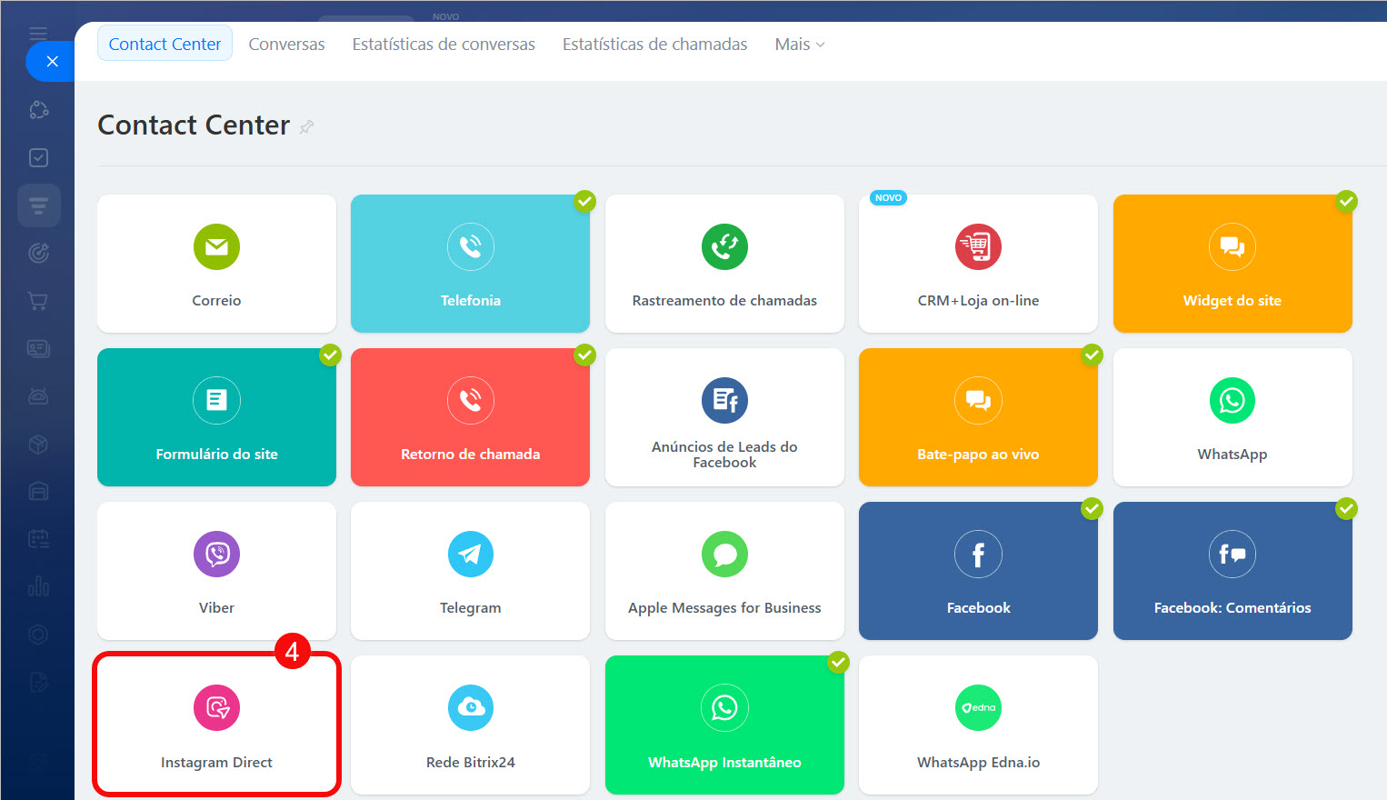This screenshot has width=1387, height=800.
Task: Open the hamburger menu in sidebar
Action: click(38, 34)
